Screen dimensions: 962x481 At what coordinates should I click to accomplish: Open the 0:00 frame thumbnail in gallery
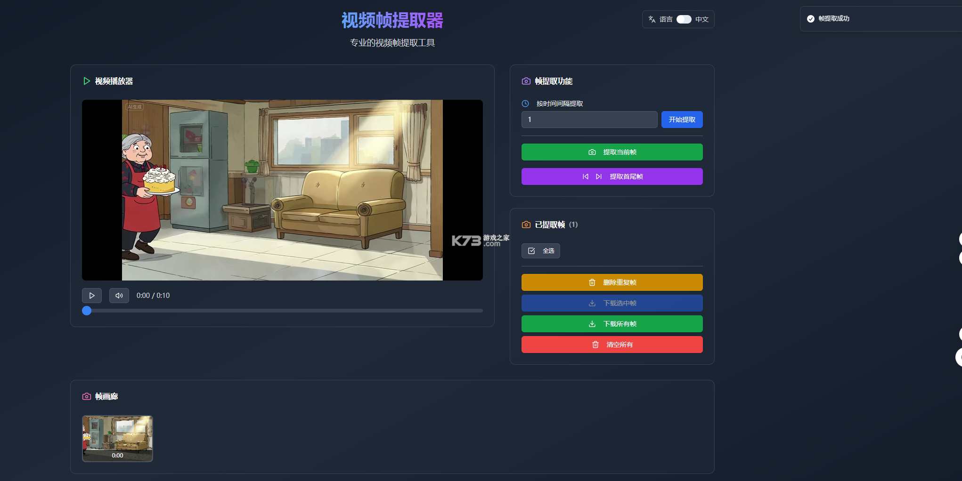pyautogui.click(x=117, y=439)
